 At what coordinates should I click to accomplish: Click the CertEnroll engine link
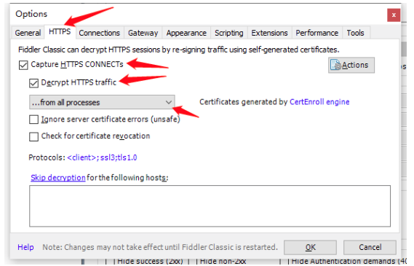point(319,102)
